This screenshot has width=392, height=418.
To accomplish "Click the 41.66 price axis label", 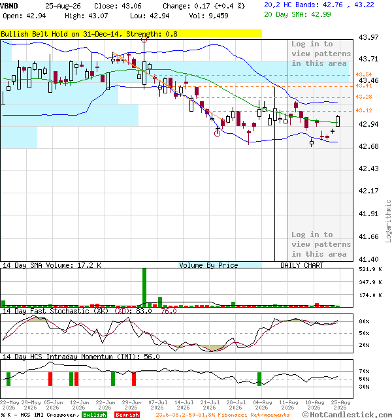I will pyautogui.click(x=368, y=236).
